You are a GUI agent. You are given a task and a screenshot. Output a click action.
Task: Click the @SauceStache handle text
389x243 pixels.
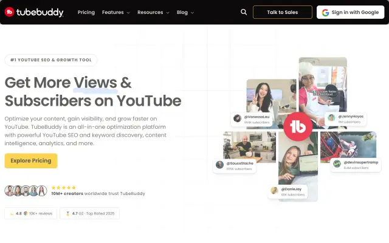[239, 163]
